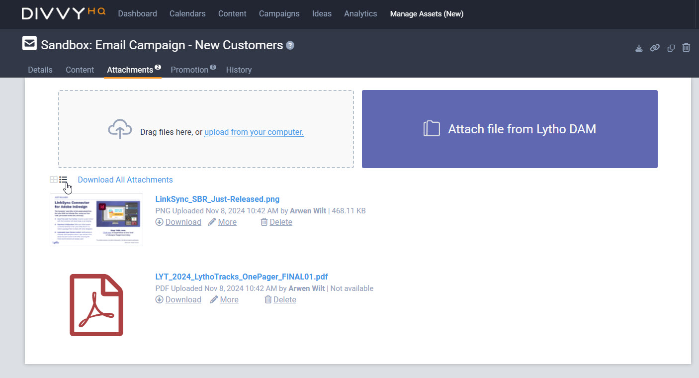The height and width of the screenshot is (378, 699).
Task: Click the Attachments count badge
Action: pos(158,67)
